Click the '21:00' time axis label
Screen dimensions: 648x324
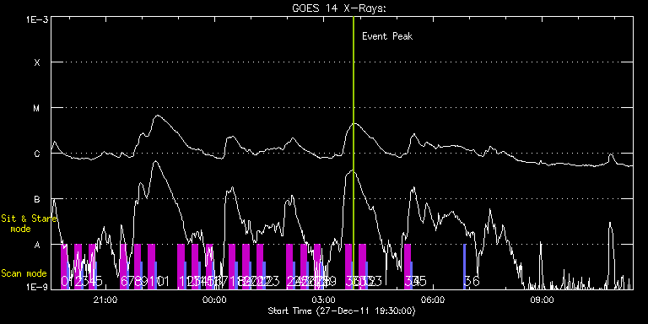105,300
